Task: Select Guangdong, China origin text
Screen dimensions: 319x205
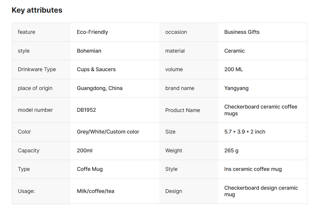Action: coord(100,88)
